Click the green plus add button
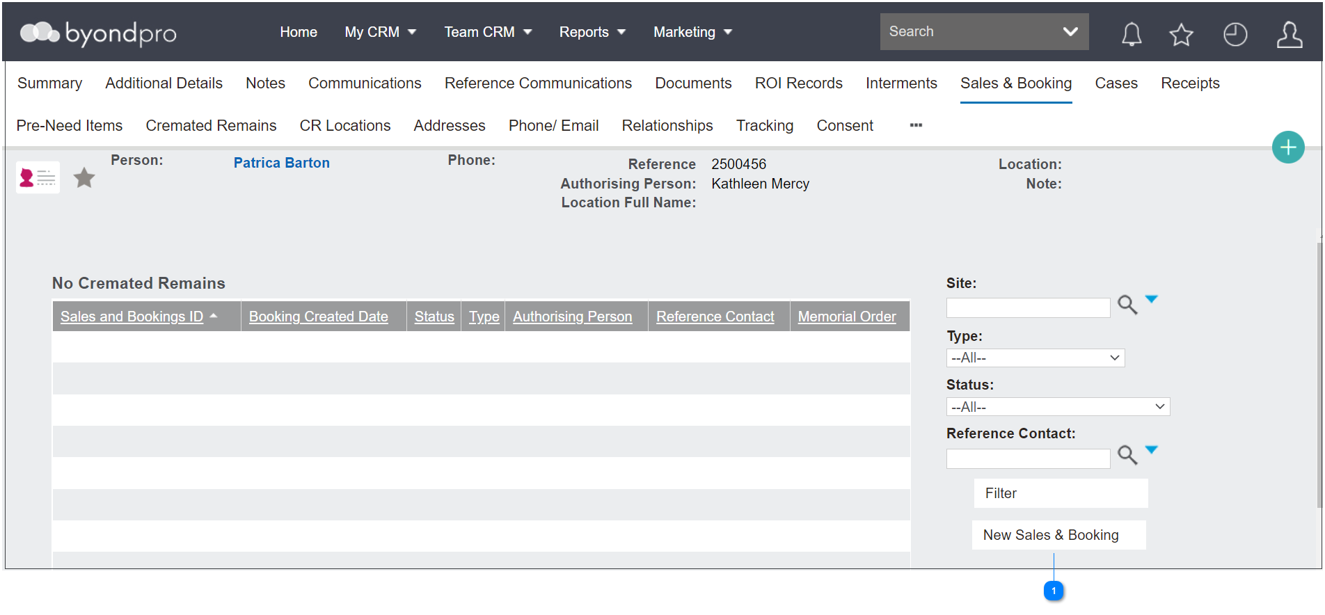The width and height of the screenshot is (1325, 615). [x=1288, y=147]
